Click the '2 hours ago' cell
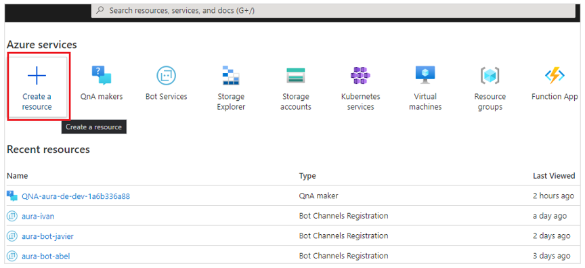 (x=553, y=196)
